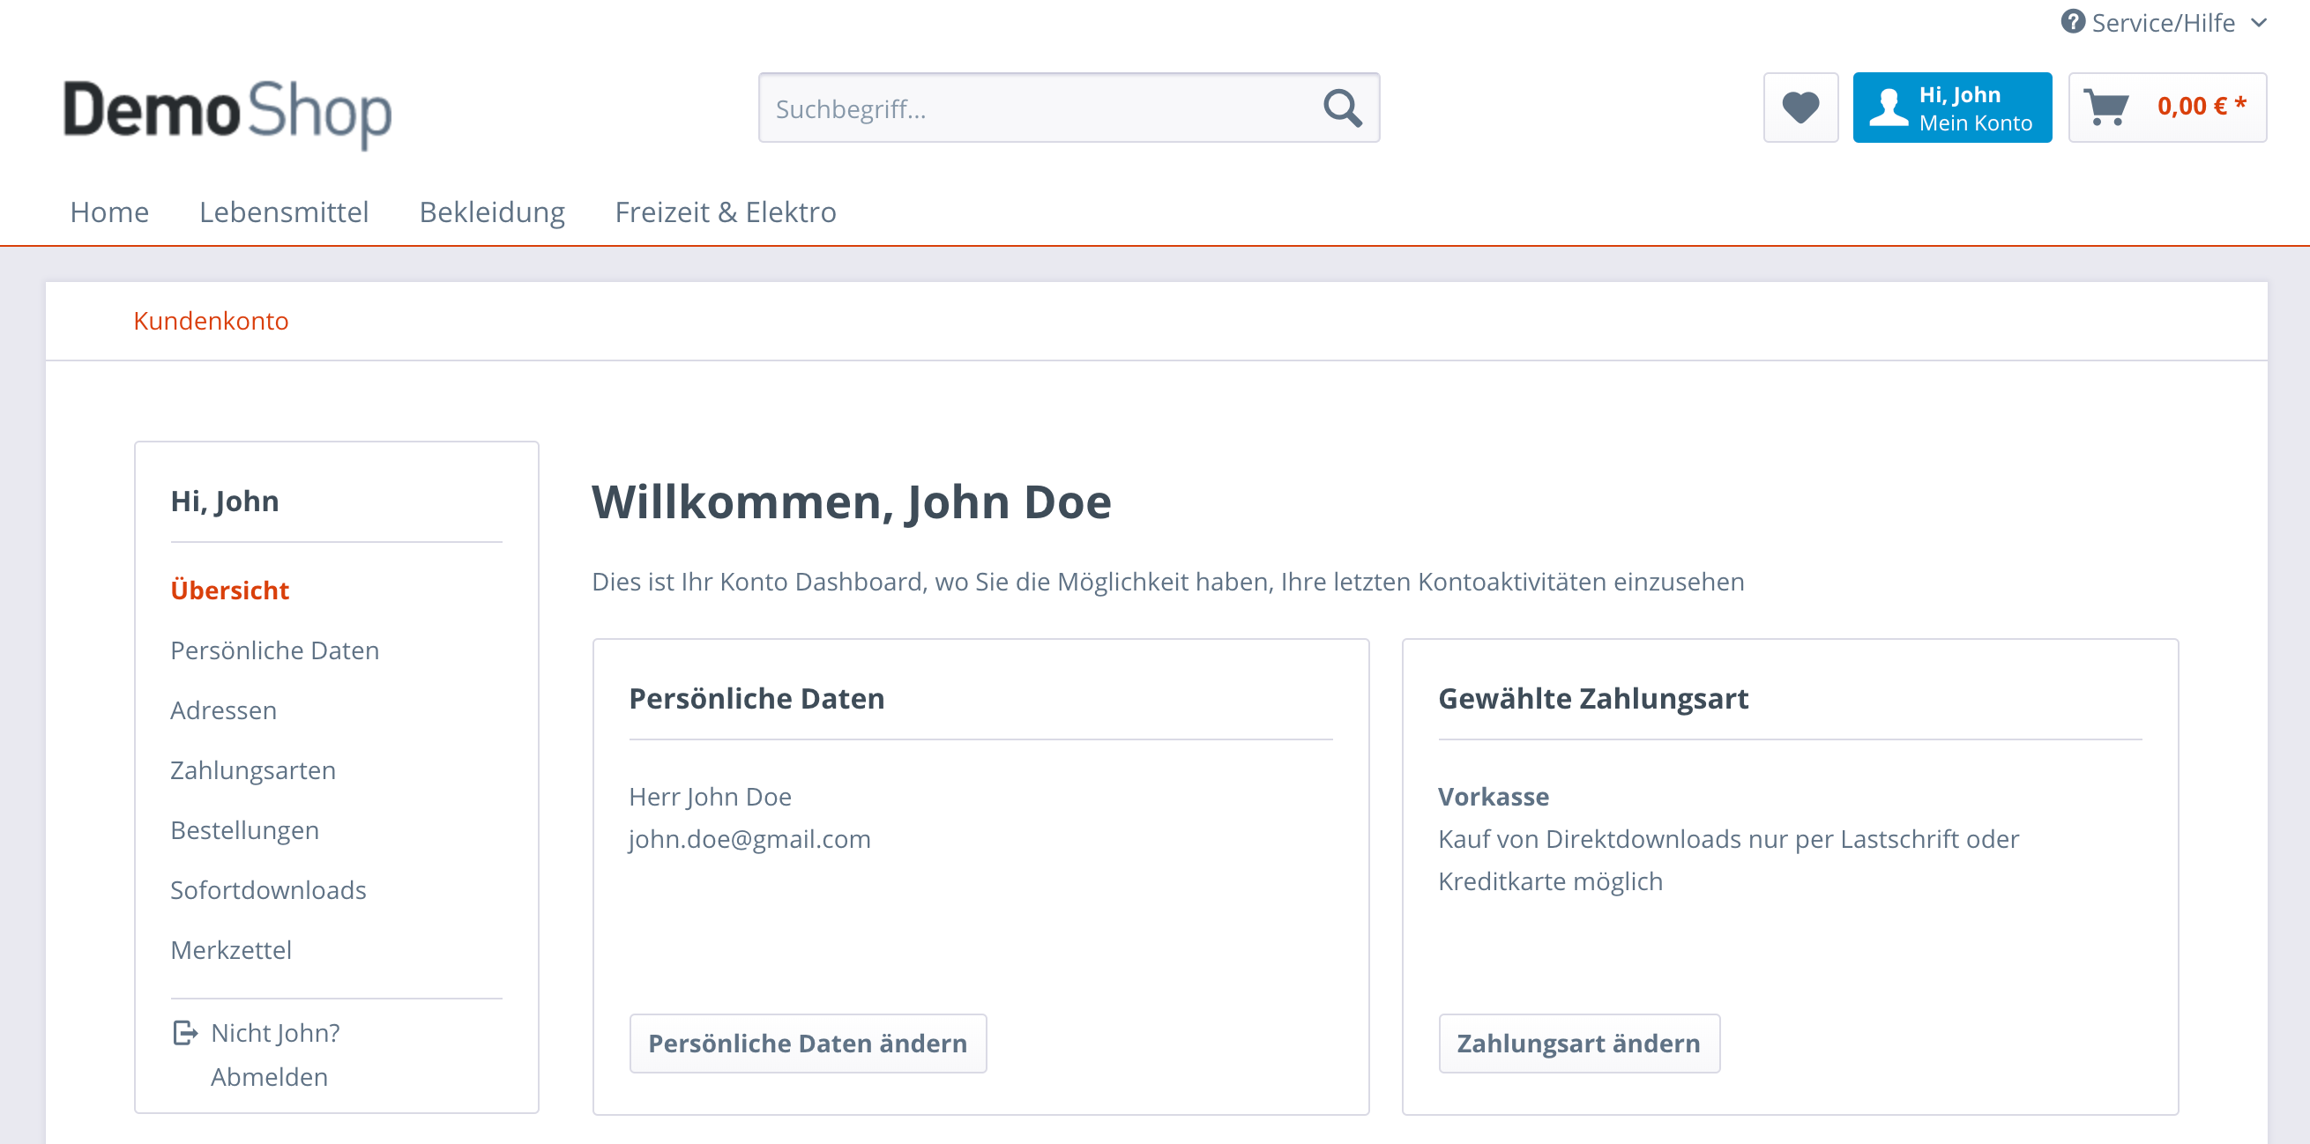
Task: Open the Hi, John Mein Konto button
Action: (1952, 108)
